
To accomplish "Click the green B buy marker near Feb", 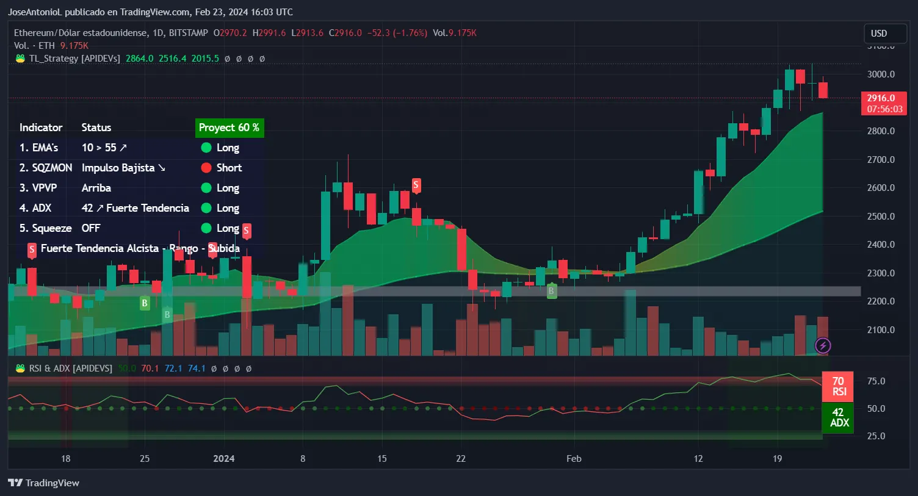I will tap(551, 291).
